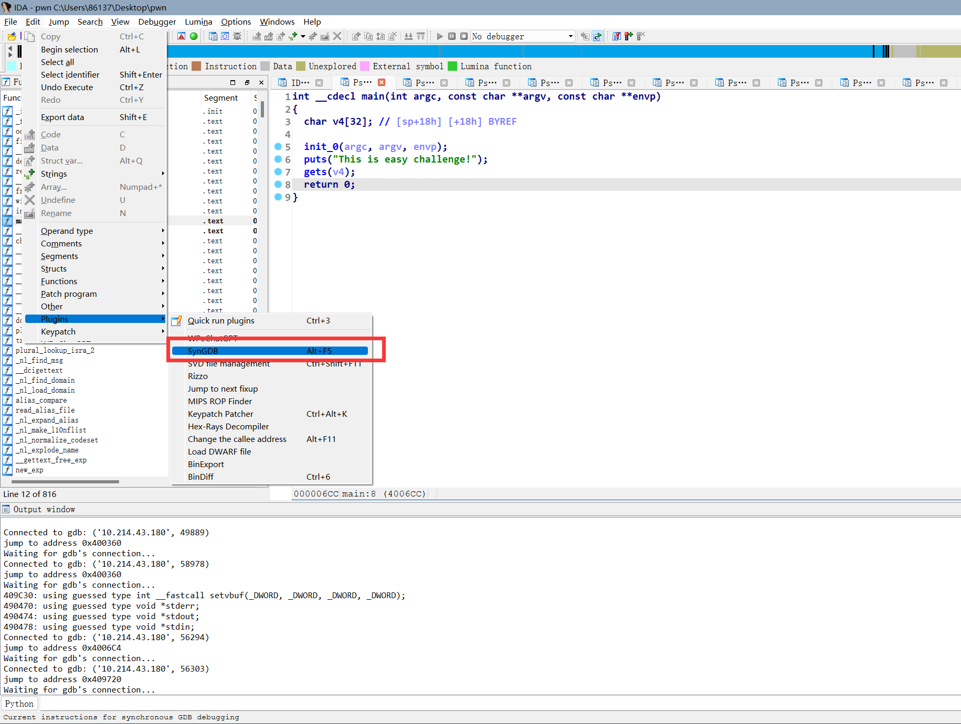Click the Instruction brown legend swatch
Screen dimensions: 961x724
point(196,66)
